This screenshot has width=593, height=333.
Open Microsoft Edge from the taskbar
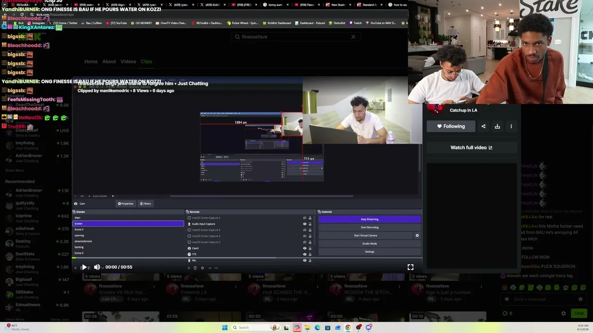(317, 327)
